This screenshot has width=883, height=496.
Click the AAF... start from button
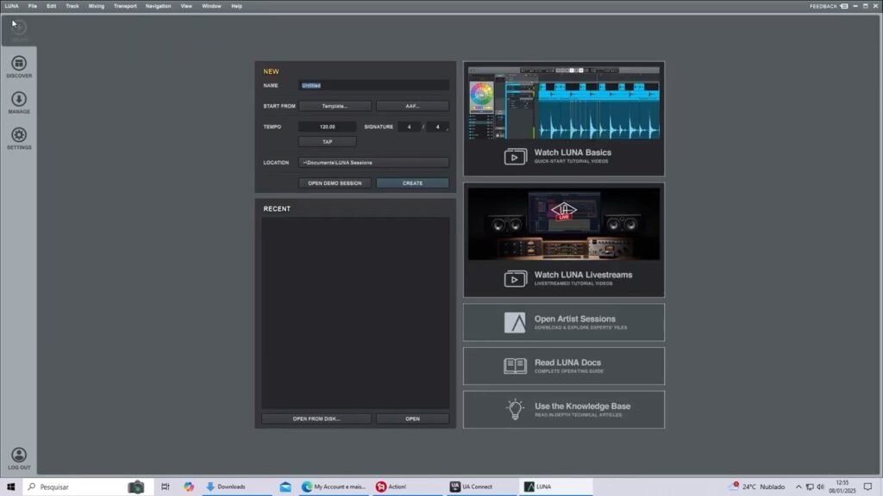point(412,106)
